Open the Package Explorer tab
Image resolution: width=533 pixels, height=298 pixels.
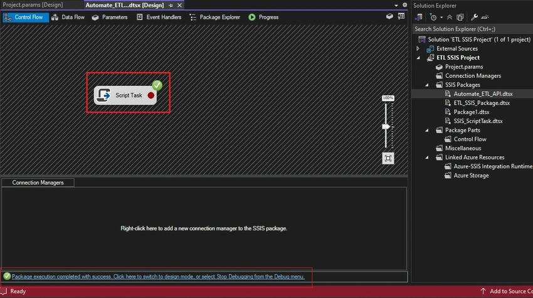tap(215, 17)
